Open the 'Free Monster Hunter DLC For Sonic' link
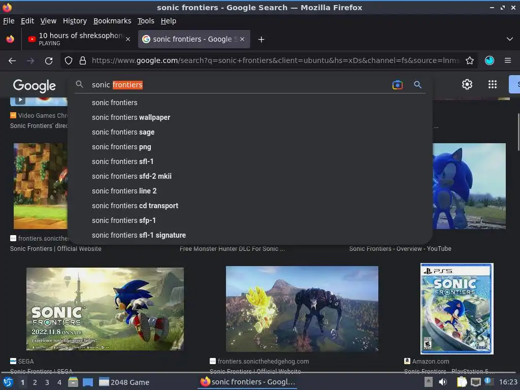The width and height of the screenshot is (520, 390). click(232, 249)
